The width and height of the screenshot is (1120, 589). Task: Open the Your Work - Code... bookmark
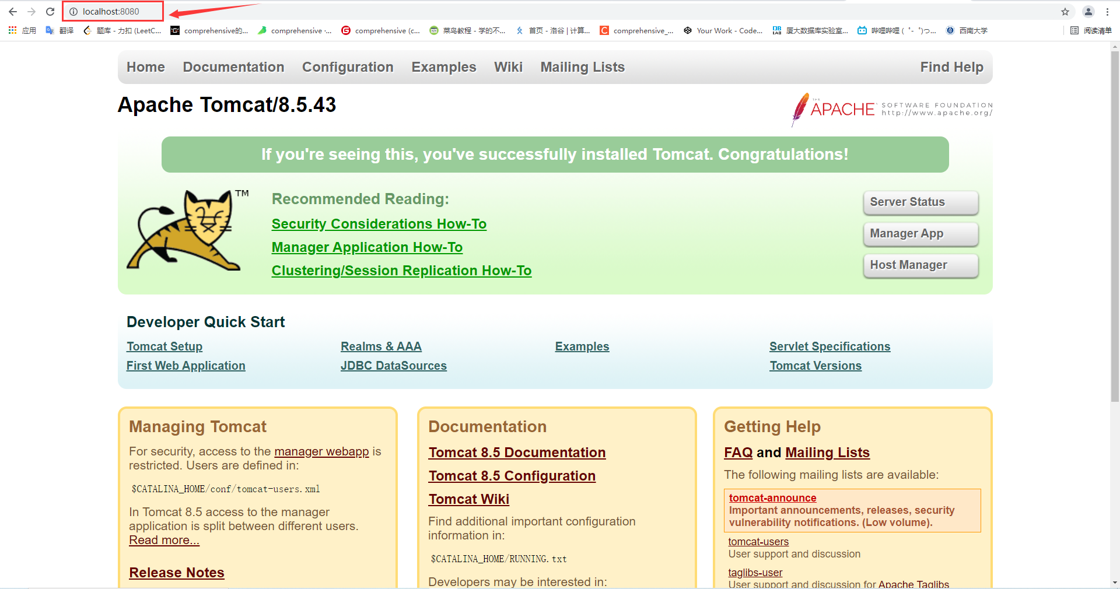(723, 30)
